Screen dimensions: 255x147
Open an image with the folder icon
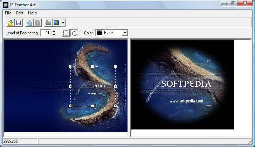click(11, 23)
